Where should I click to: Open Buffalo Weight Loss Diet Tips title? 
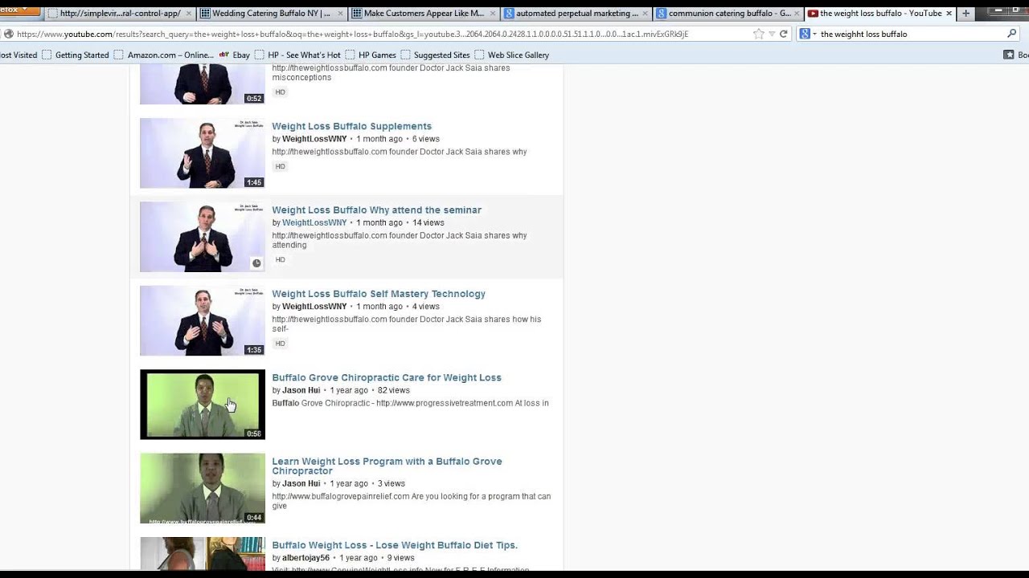coord(395,545)
